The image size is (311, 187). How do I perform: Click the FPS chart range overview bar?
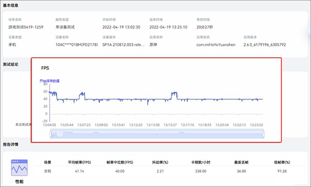pyautogui.click(x=157, y=134)
